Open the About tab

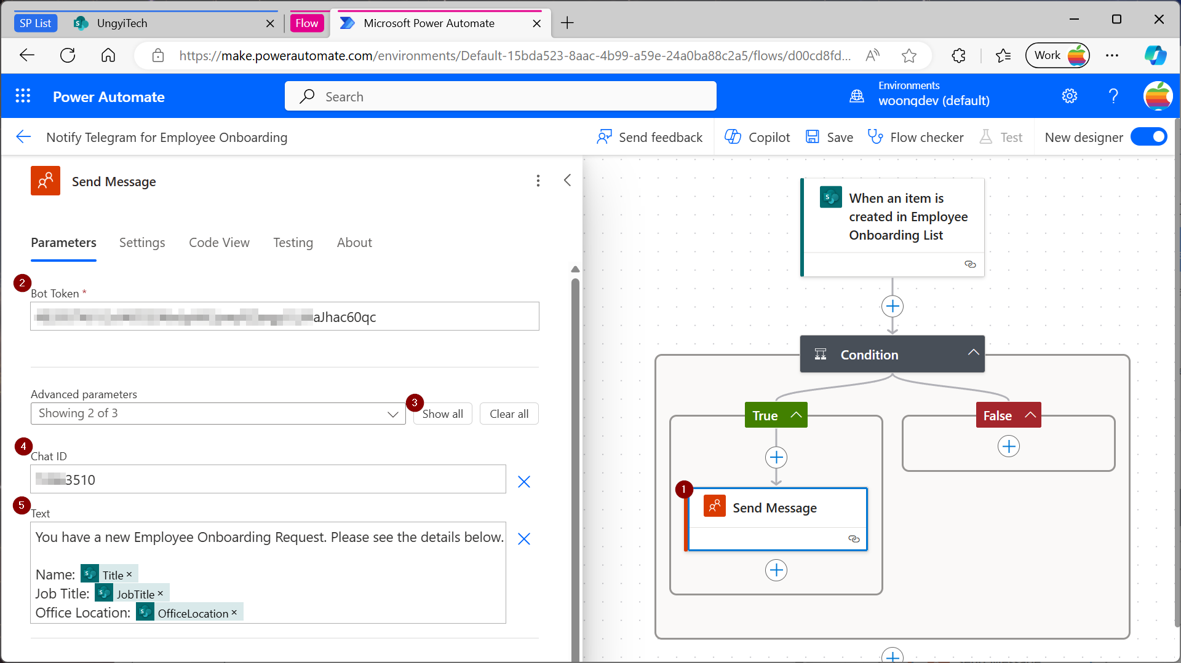point(354,243)
